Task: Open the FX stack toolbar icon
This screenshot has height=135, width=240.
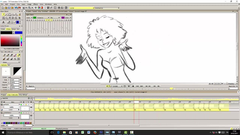Action: click(x=26, y=7)
